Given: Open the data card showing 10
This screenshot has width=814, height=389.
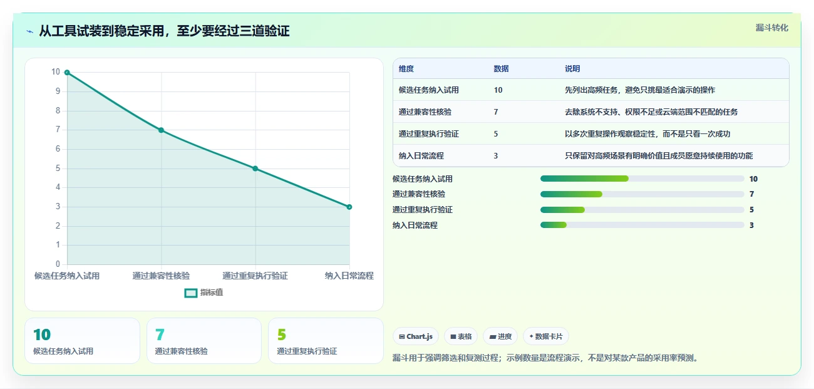Looking at the screenshot, I should click(x=82, y=341).
